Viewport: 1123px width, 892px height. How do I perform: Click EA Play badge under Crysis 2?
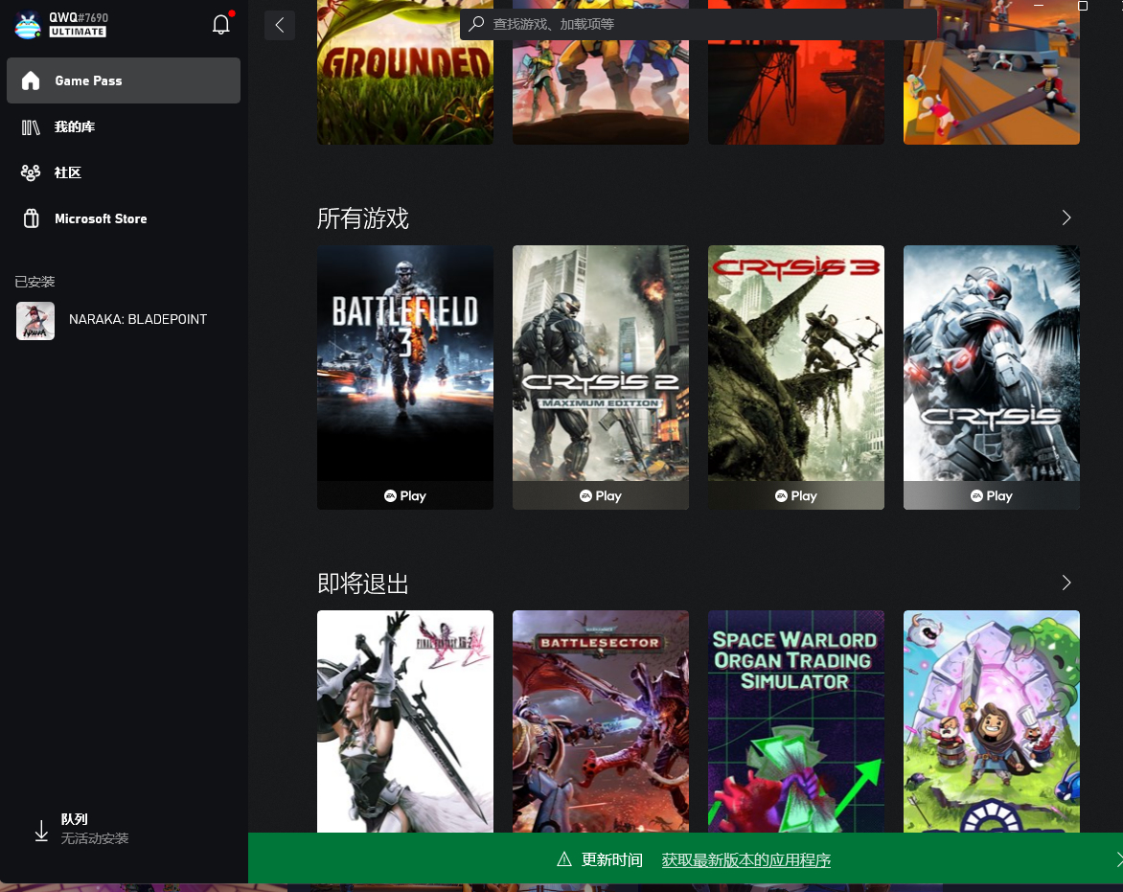pos(600,495)
